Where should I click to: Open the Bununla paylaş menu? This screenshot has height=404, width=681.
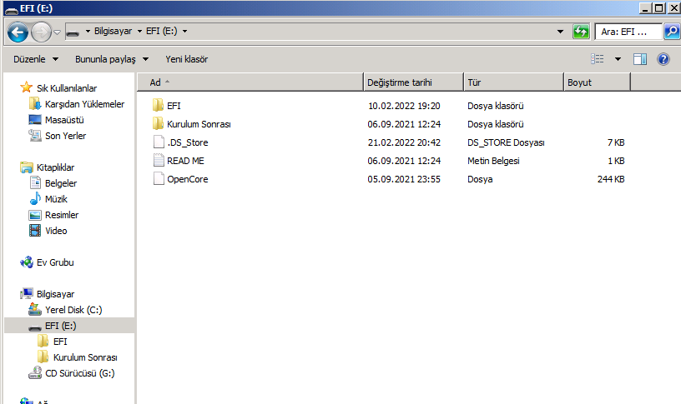[x=112, y=59]
